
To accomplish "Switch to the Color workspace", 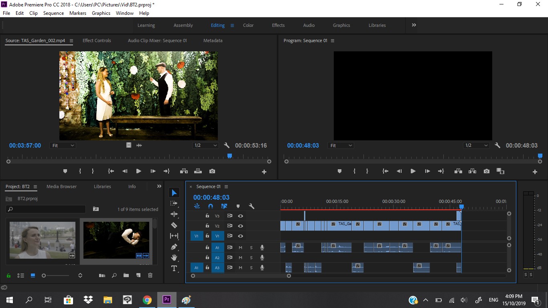I will point(248,25).
